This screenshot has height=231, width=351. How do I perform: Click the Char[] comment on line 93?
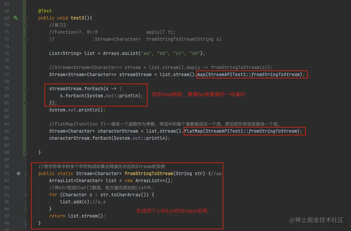coord(101,188)
